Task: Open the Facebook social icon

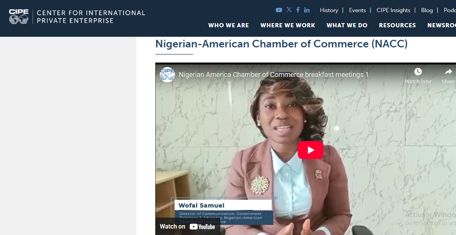Action: pyautogui.click(x=298, y=10)
